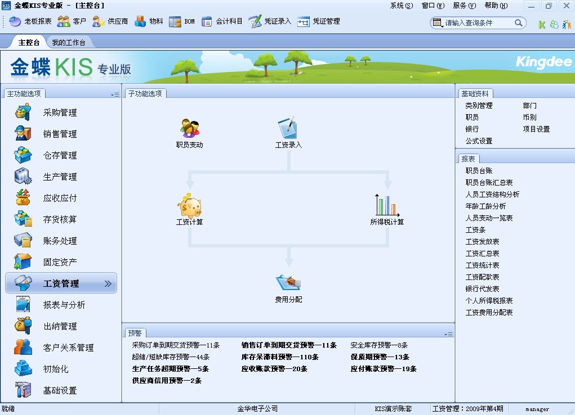Select 存货核算 module
575x415 pixels.
[x=61, y=219]
